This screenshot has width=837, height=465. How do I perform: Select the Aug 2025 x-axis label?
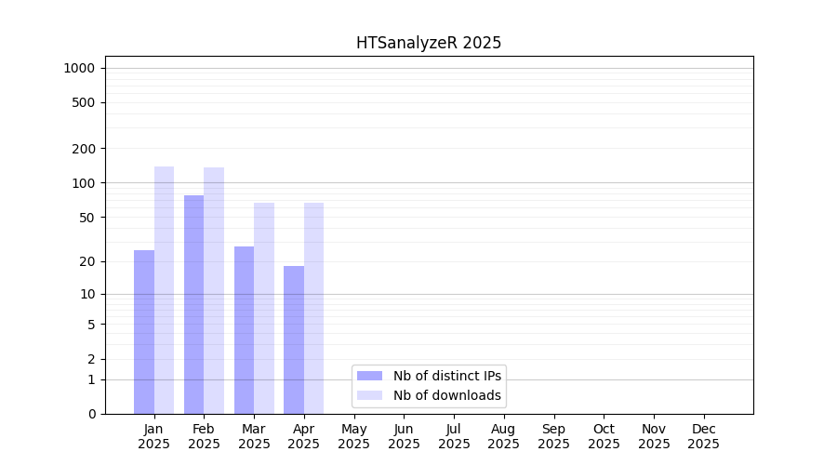click(504, 436)
